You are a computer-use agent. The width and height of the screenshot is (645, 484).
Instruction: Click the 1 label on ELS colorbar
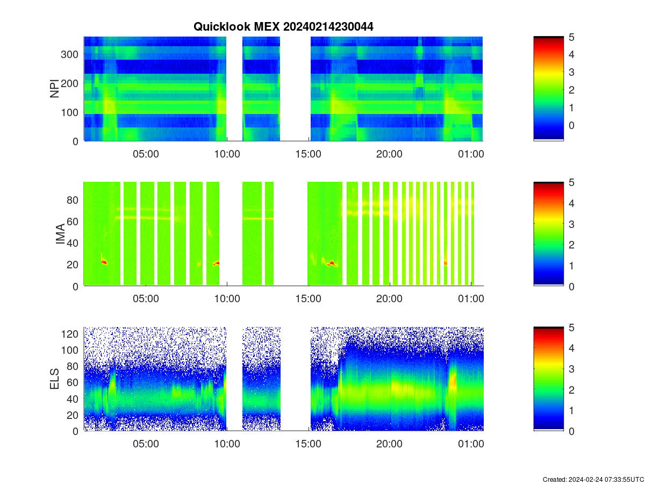(x=571, y=410)
